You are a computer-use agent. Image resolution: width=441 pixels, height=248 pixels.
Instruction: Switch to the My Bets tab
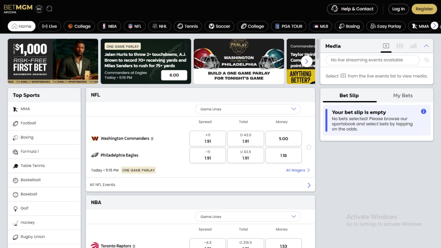(x=402, y=96)
